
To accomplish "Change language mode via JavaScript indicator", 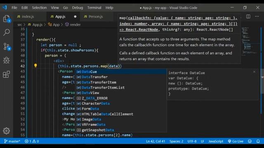I will point(216,141).
